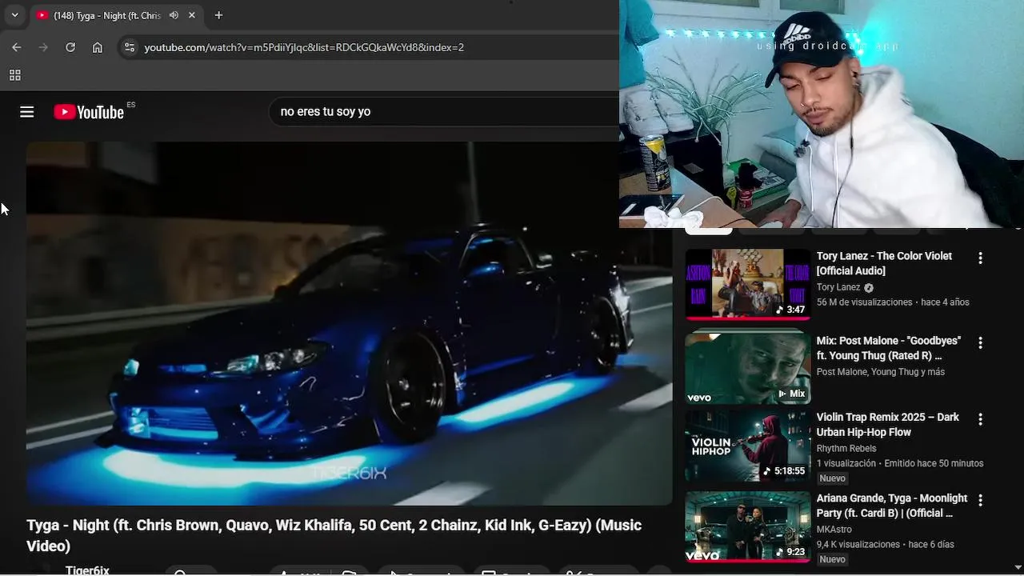1024x576 pixels.
Task: Click the video title 'Tyga - Night'
Action: (334, 535)
